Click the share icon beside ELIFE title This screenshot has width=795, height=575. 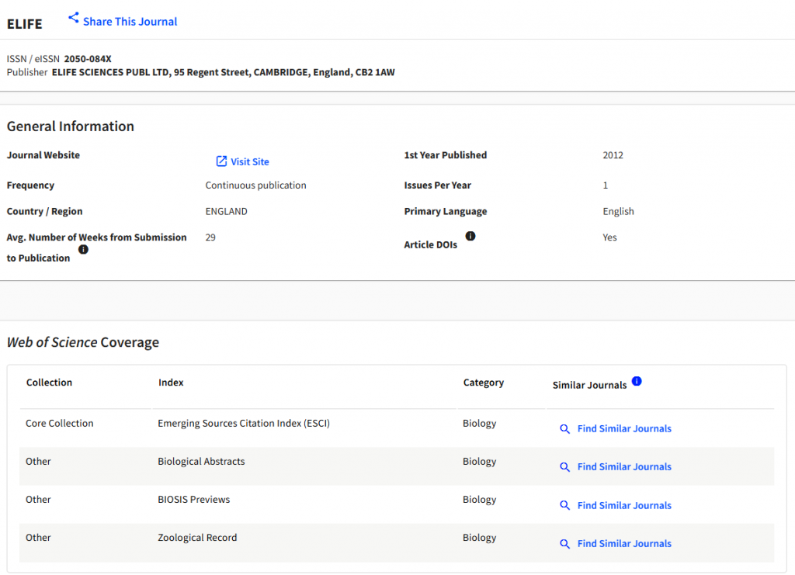pyautogui.click(x=74, y=18)
